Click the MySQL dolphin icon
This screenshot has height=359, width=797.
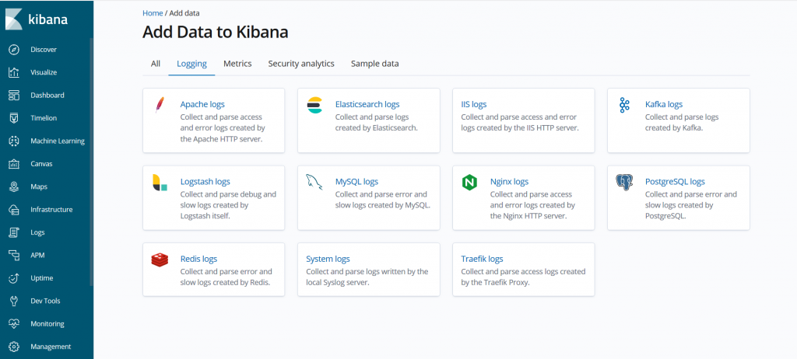tap(314, 182)
